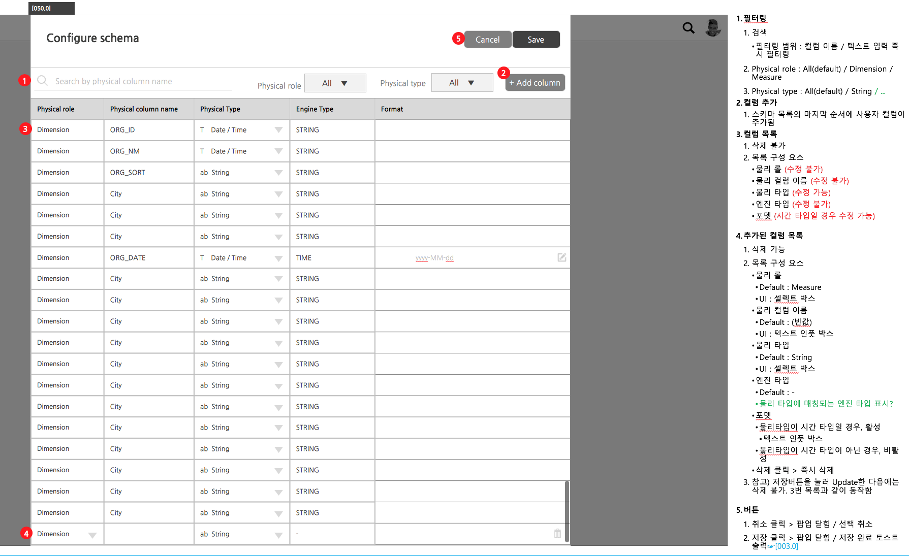Click the Add column button
909x556 pixels.
535,83
